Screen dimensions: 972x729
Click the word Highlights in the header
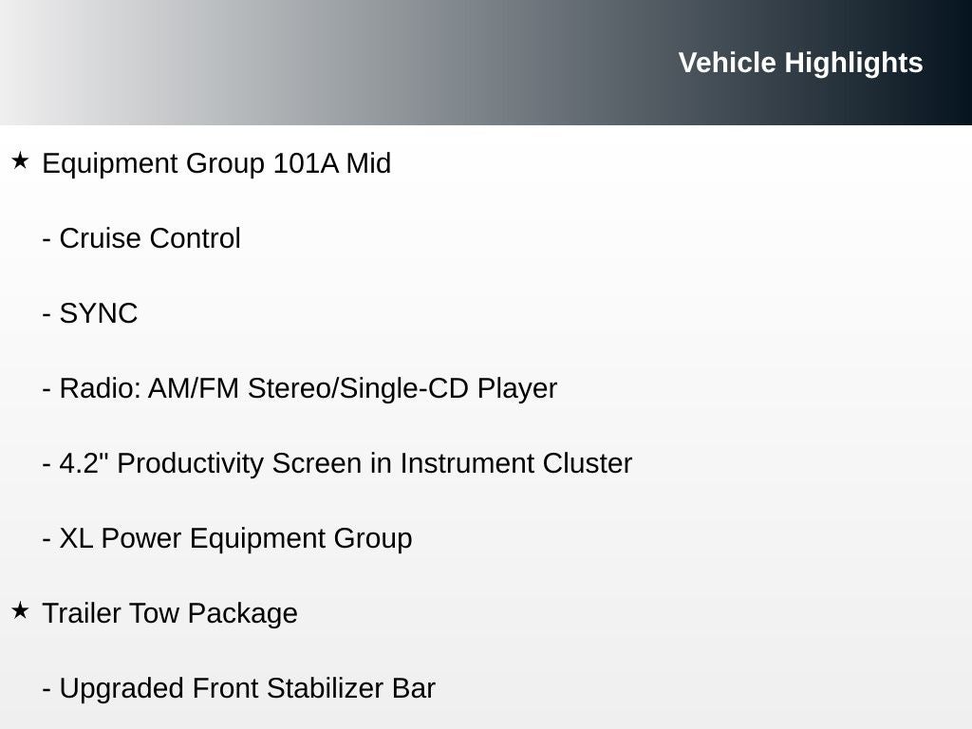tap(853, 63)
